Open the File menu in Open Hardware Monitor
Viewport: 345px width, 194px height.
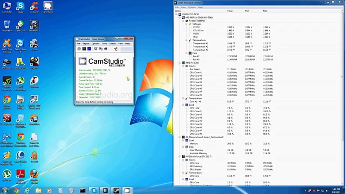177,7
